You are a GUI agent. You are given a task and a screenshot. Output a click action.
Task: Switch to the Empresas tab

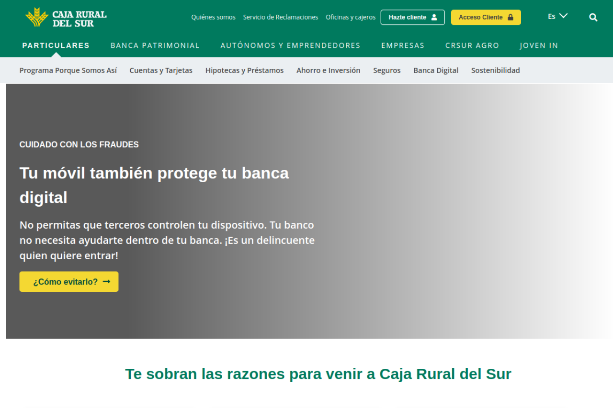click(x=403, y=45)
